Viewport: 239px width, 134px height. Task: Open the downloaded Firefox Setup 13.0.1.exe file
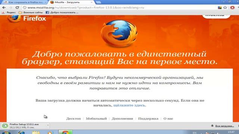24,126
